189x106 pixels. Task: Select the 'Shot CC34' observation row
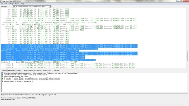click(x=38, y=37)
